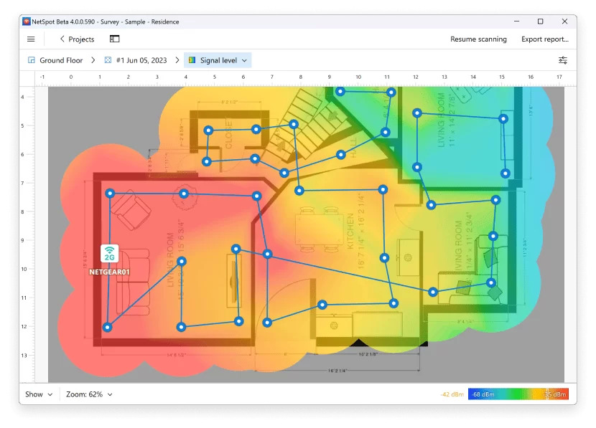Click Resume scanning
Image resolution: width=596 pixels, height=428 pixels.
point(478,39)
